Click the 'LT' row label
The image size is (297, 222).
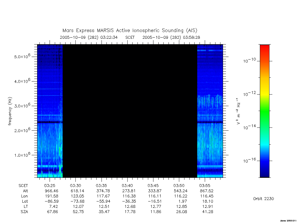(x=26, y=206)
